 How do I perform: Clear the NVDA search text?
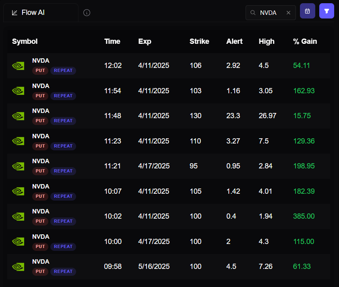point(288,13)
